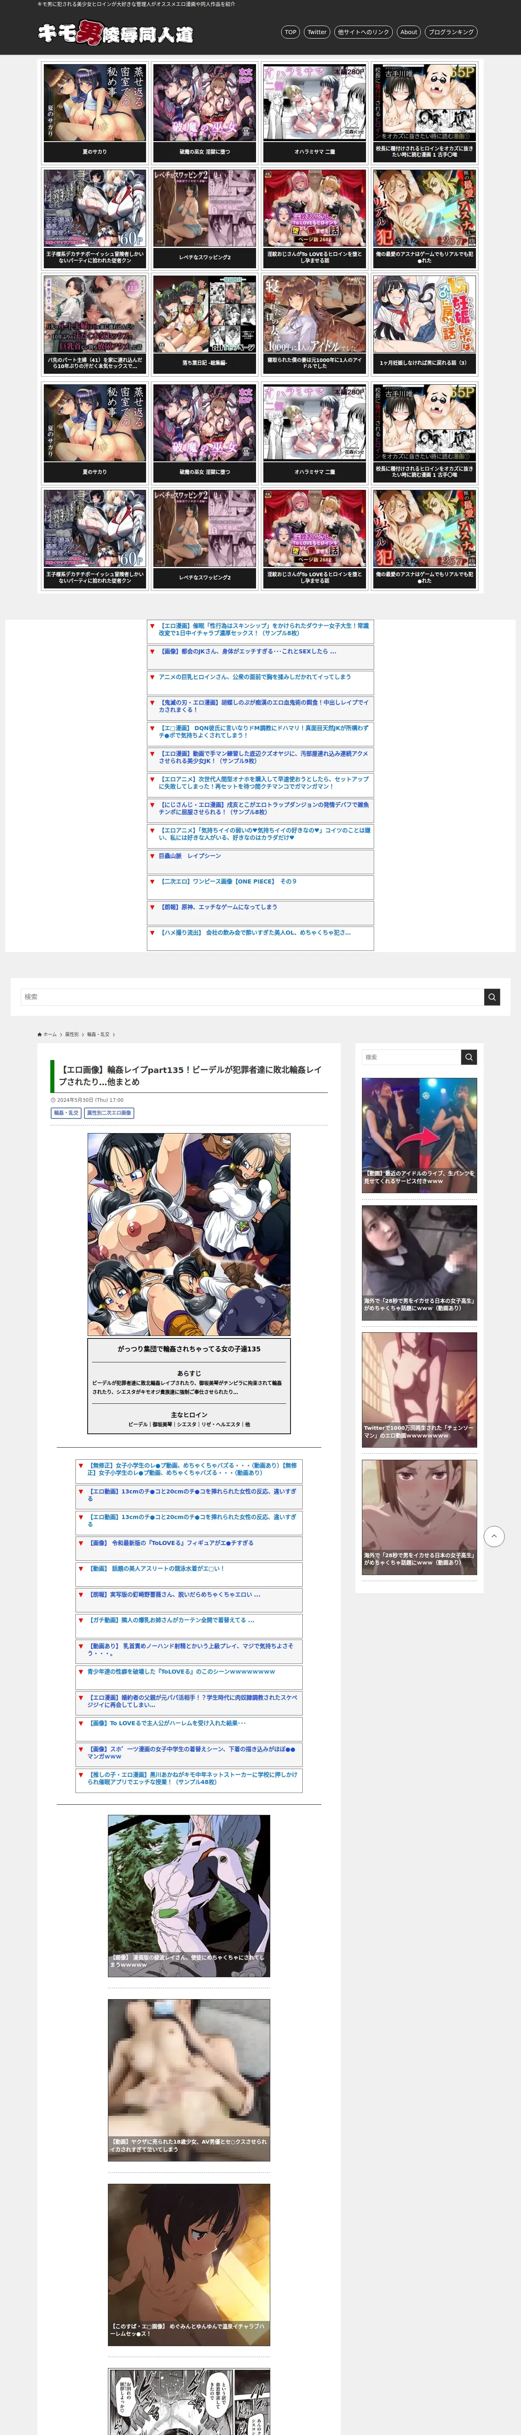Open the 他サイトへのリンク menu item

[x=363, y=32]
